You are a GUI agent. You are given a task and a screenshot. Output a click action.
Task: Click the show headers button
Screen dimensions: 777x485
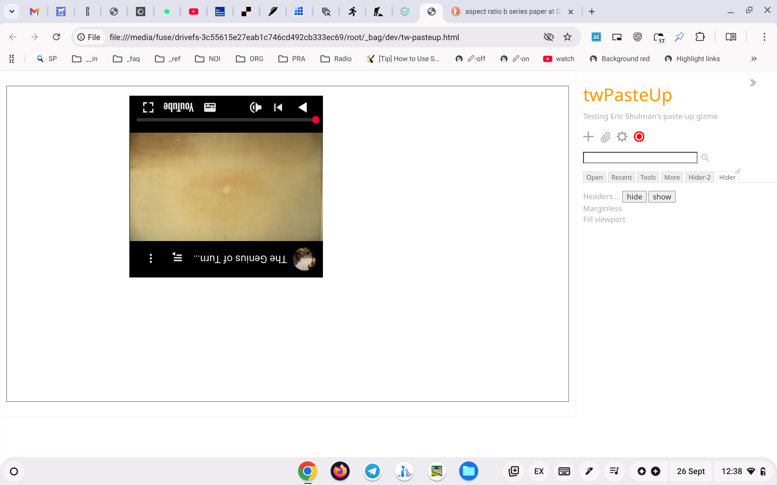[661, 197]
